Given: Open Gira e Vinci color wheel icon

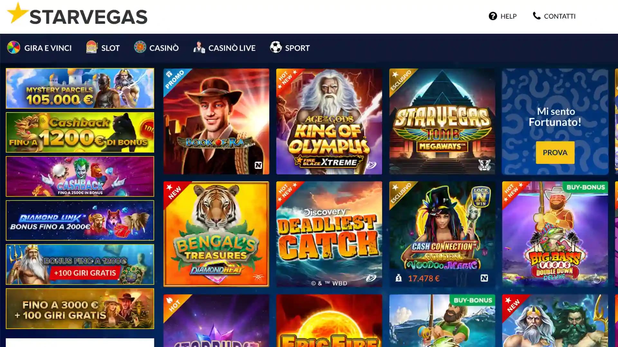Looking at the screenshot, I should (x=14, y=48).
